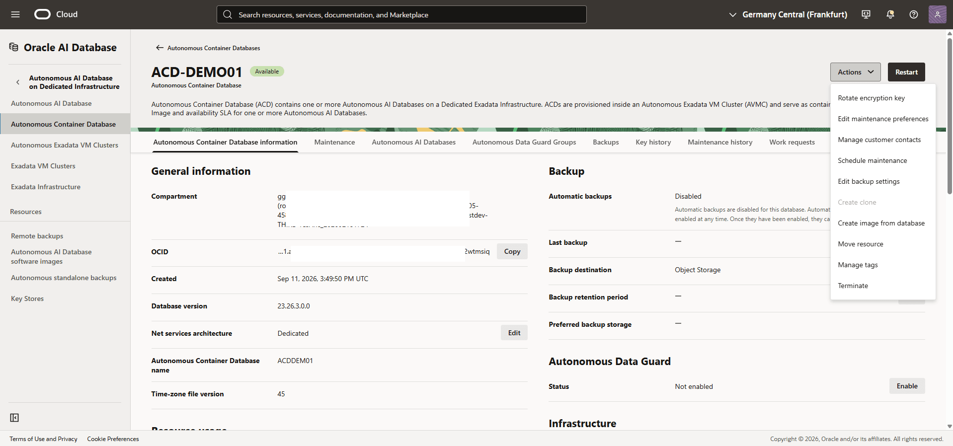Open Key Stores
The height and width of the screenshot is (446, 953).
click(x=27, y=298)
